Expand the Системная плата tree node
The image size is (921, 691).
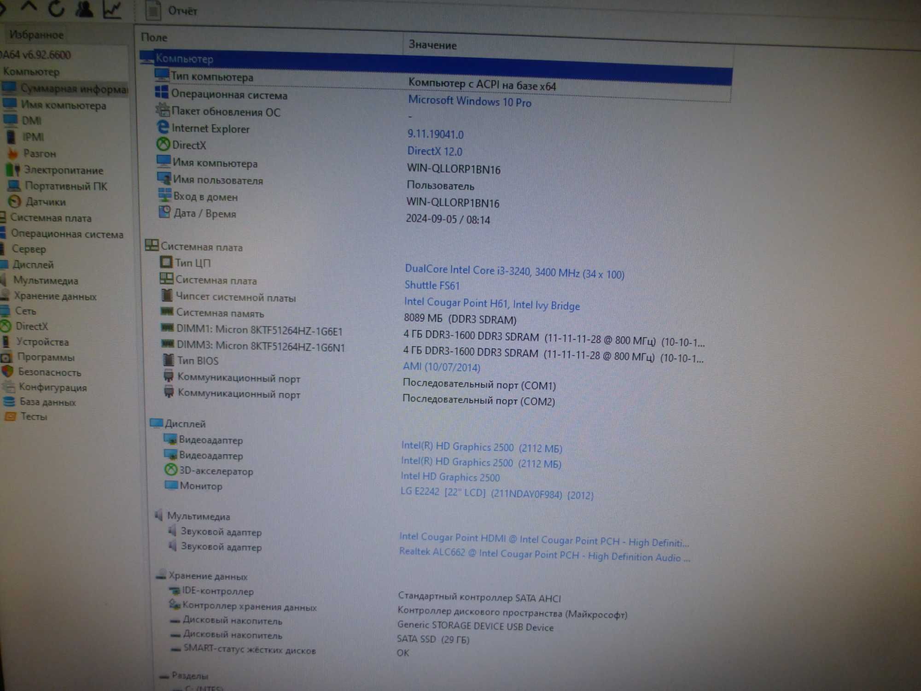coord(51,218)
